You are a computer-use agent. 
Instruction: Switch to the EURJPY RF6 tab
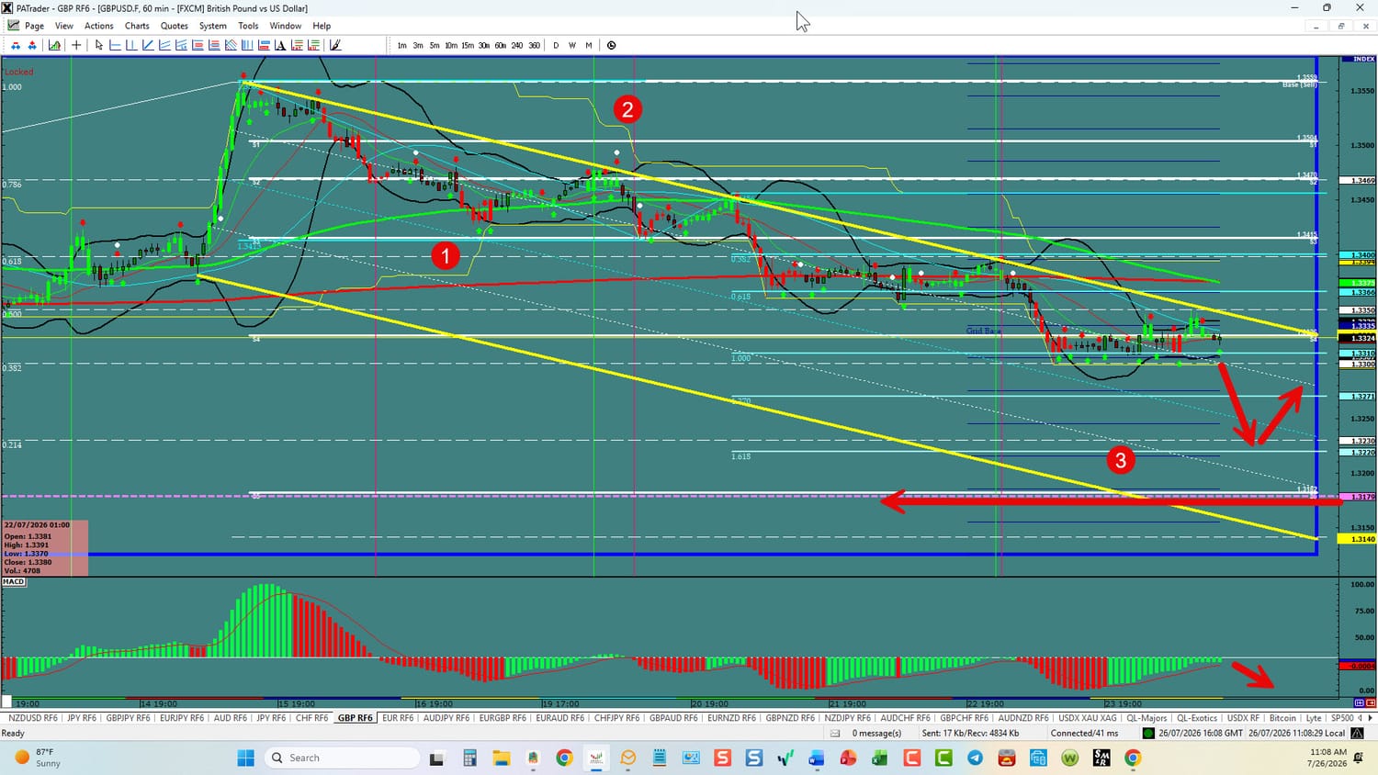click(x=182, y=718)
